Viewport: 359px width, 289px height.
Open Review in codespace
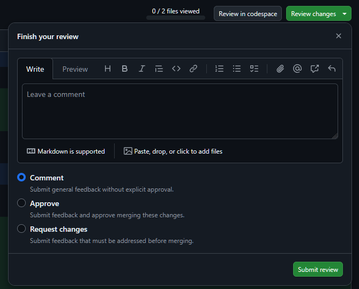248,14
